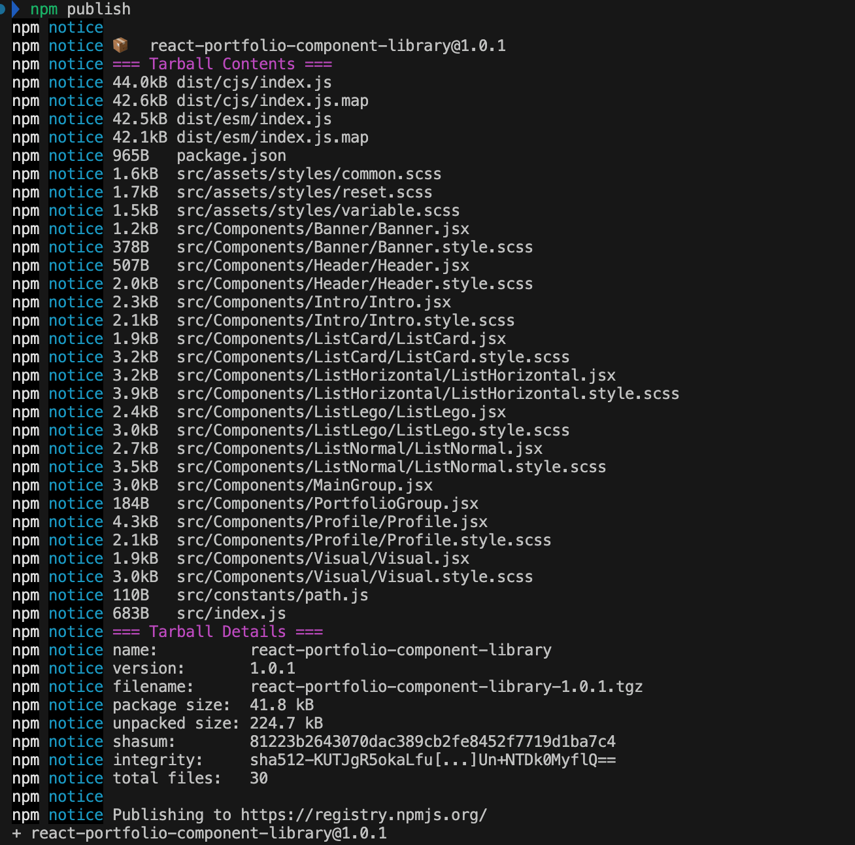Click the ListNormal.jsx file path
The image size is (855, 845).
pos(360,449)
